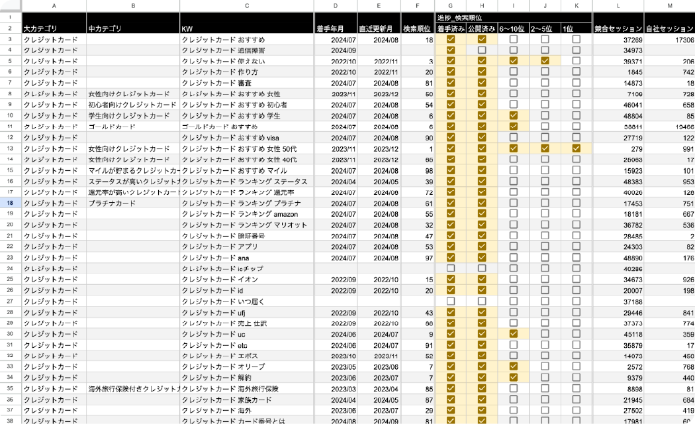Select row number 18
The height and width of the screenshot is (424, 695).
(9, 203)
